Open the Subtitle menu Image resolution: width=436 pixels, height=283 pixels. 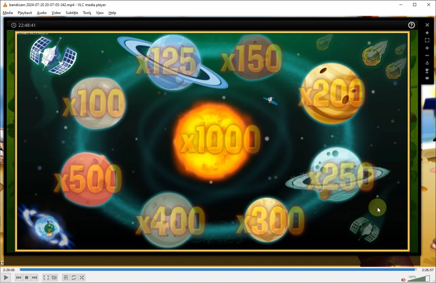[x=72, y=13]
